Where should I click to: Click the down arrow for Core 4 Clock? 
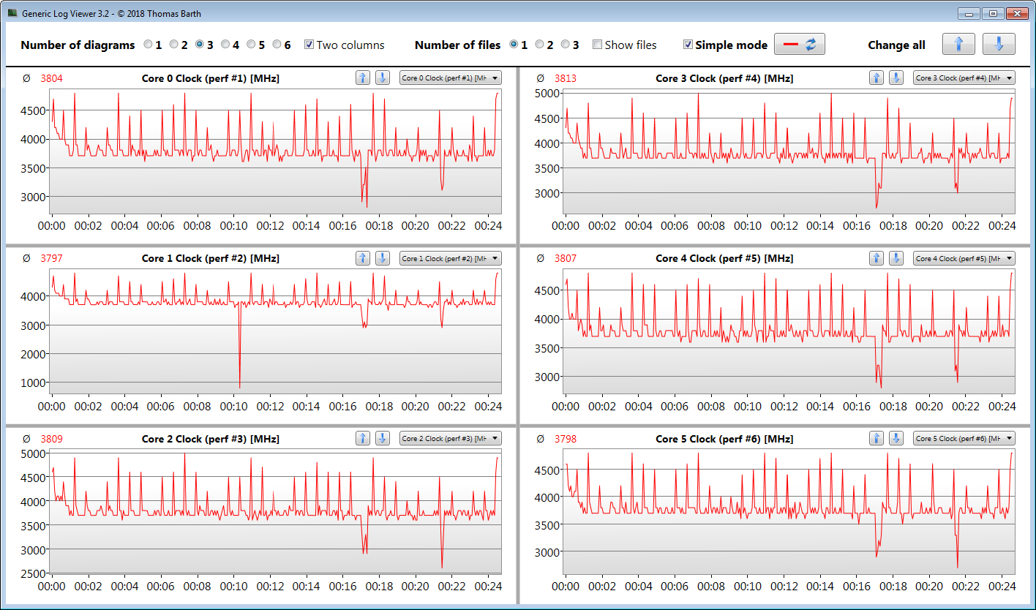[x=896, y=257]
